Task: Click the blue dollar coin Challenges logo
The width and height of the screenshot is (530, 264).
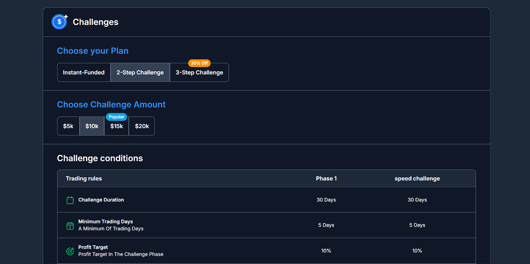Action: pos(59,22)
